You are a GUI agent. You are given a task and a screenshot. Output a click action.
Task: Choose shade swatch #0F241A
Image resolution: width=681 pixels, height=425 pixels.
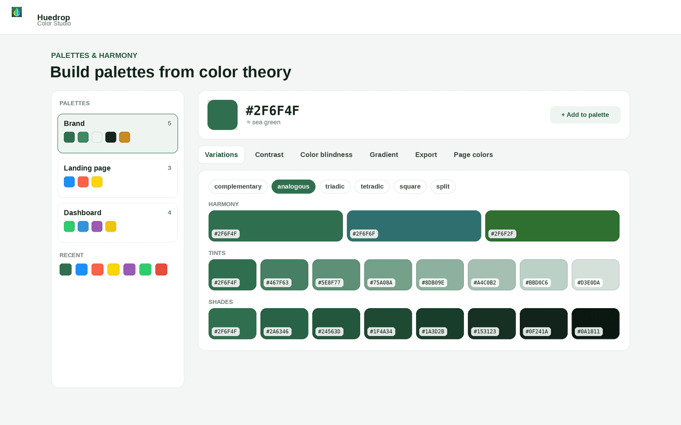pyautogui.click(x=544, y=324)
